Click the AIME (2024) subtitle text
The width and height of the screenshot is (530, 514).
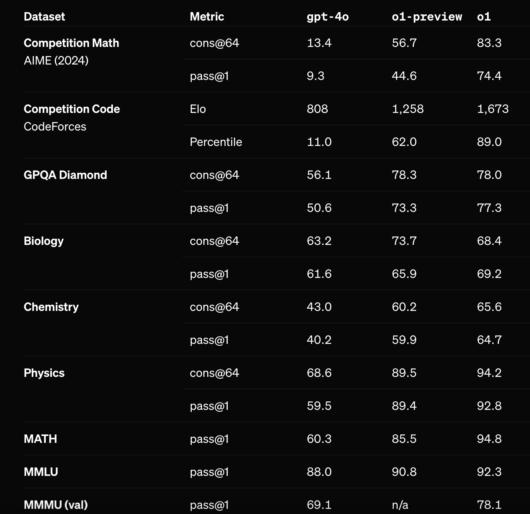point(56,60)
